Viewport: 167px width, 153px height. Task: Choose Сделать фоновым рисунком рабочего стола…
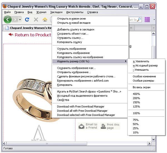click(90, 76)
